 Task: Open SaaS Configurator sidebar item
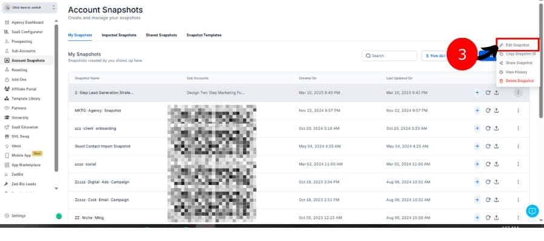click(x=27, y=32)
